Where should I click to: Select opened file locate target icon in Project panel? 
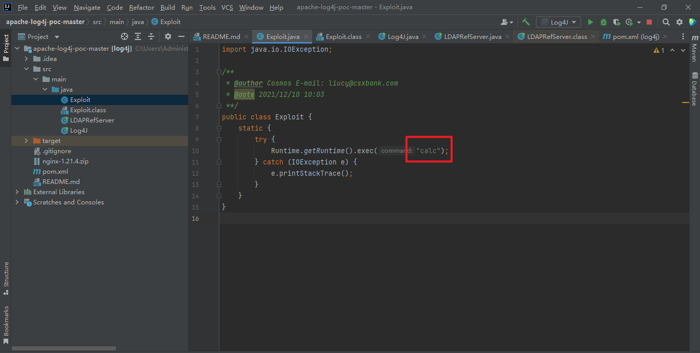click(x=124, y=36)
